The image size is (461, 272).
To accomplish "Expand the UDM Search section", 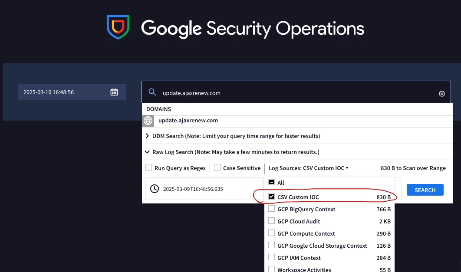I will pyautogui.click(x=147, y=136).
